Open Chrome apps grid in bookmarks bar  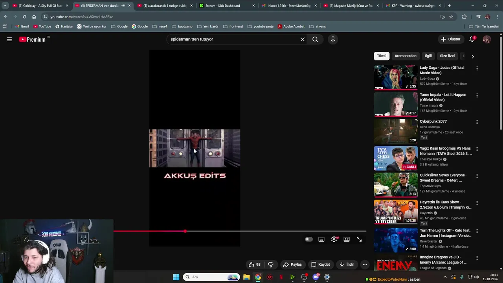5,26
